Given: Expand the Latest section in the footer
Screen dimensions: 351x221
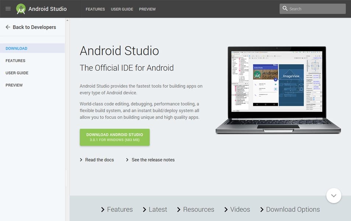Looking at the screenshot, I should [x=158, y=209].
